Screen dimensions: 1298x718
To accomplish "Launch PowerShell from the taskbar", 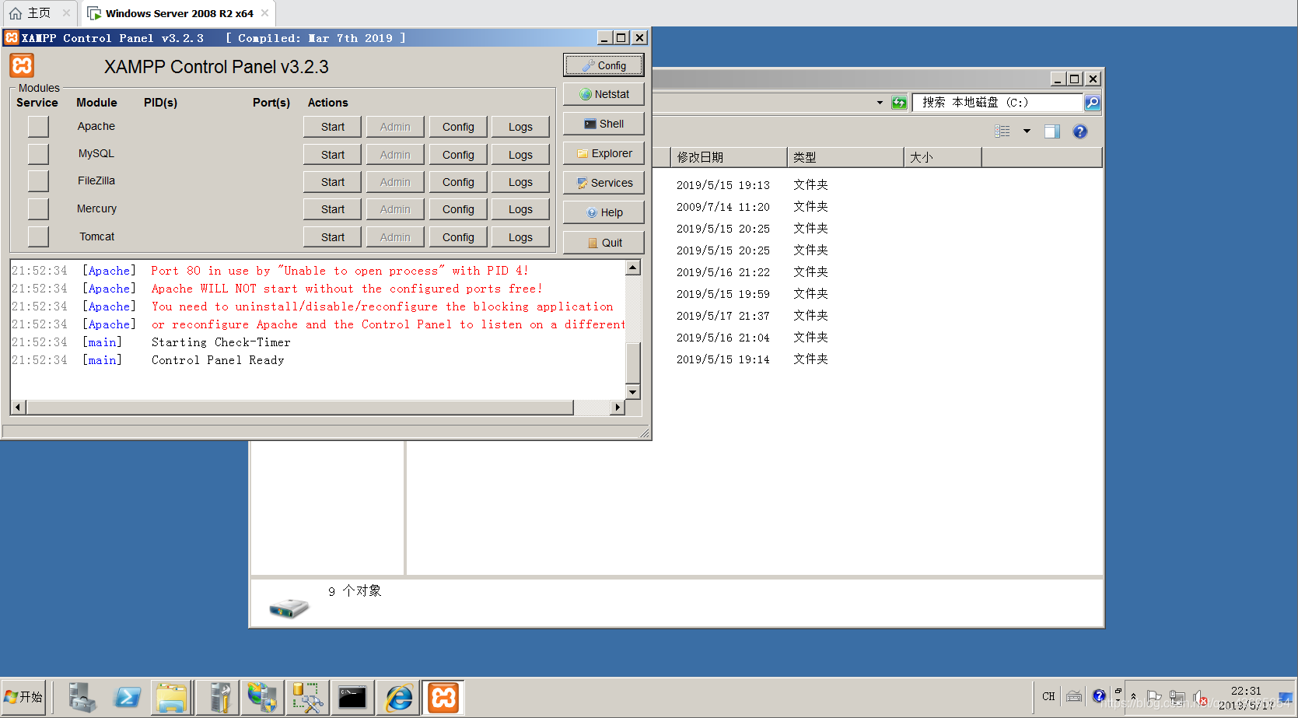I will [126, 698].
